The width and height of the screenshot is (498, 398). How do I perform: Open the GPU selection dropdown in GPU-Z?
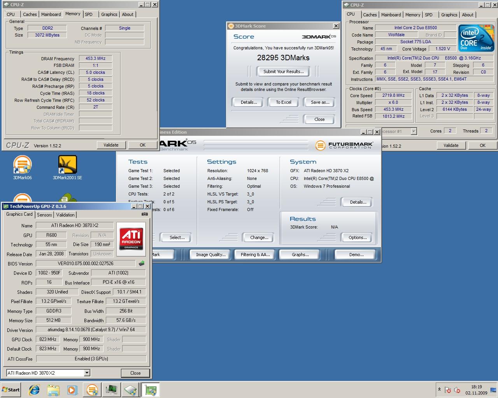[x=87, y=373]
